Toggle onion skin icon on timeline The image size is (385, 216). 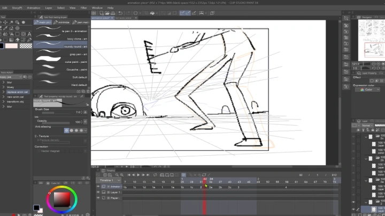(x=183, y=175)
